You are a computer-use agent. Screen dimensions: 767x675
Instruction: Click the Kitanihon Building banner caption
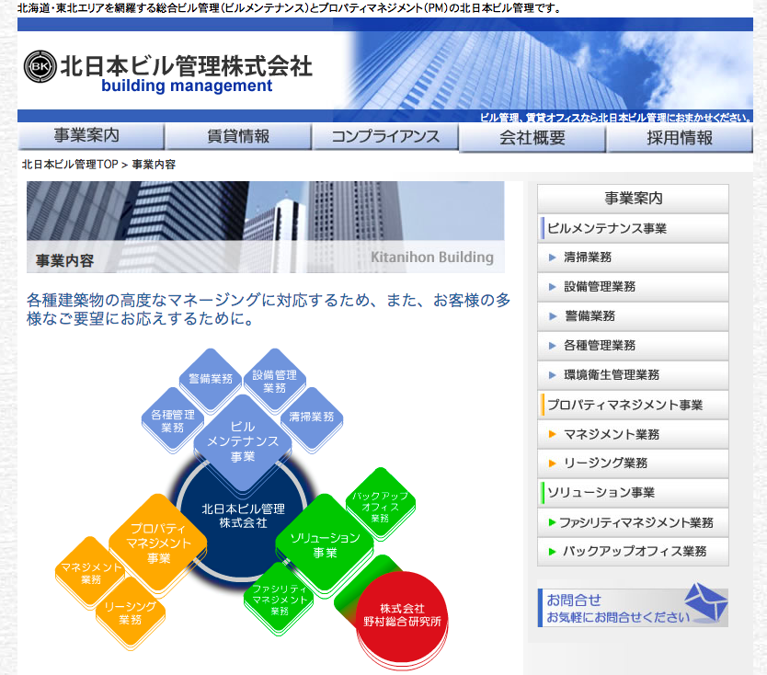click(432, 257)
